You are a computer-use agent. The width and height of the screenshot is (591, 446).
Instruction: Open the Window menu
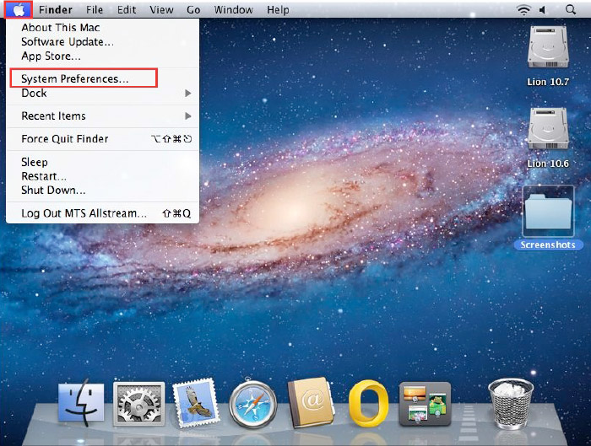pos(233,10)
